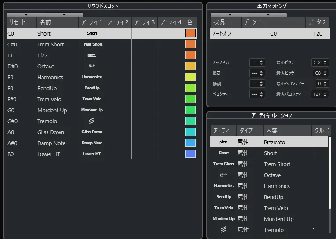Screen dimensions: 336x239
Task: Click Gliss Down articulation cell in A0 row
Action: point(92,132)
